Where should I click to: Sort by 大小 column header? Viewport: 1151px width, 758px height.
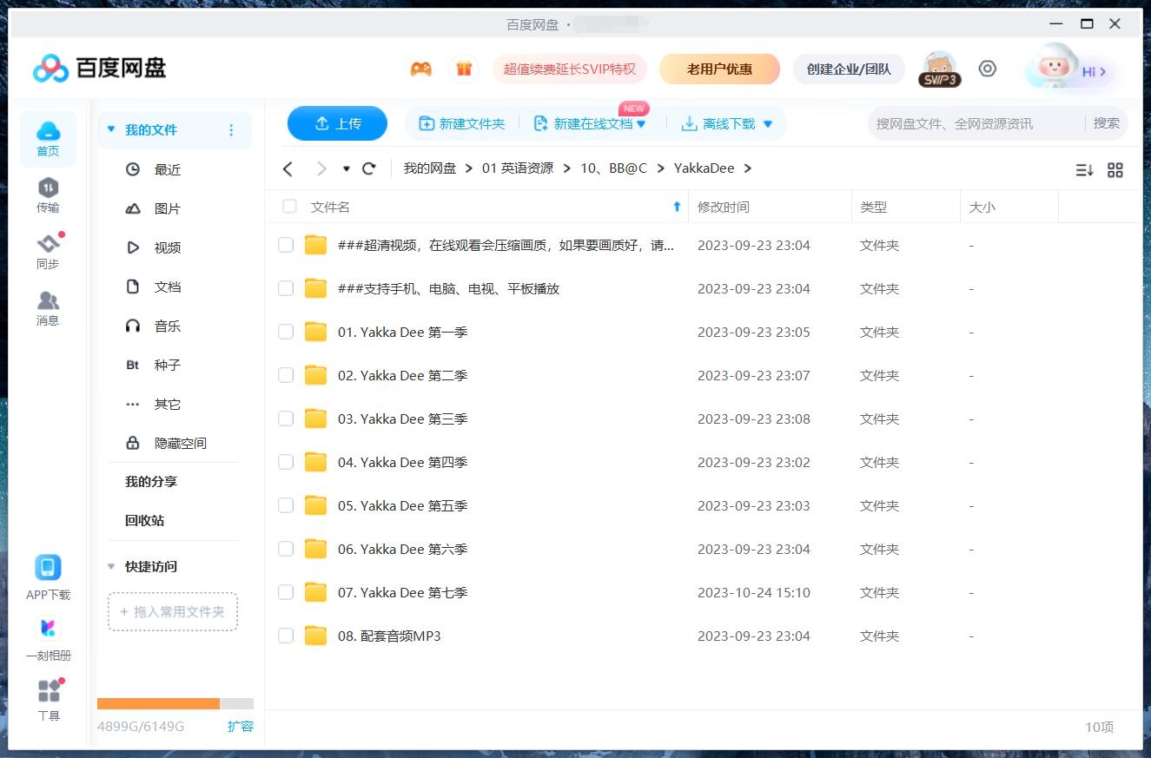click(x=982, y=207)
